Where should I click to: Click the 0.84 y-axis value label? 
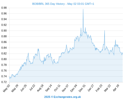4,48
